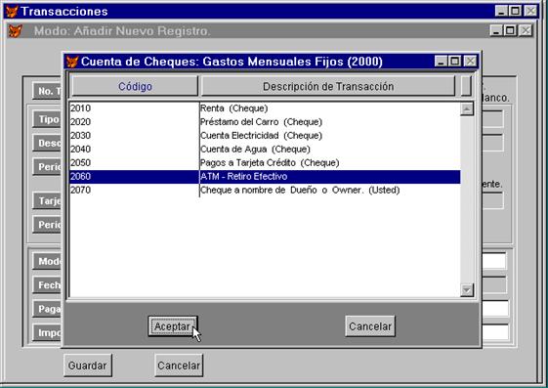Maximize the Cuenta de Cheques dialog

pos(454,62)
